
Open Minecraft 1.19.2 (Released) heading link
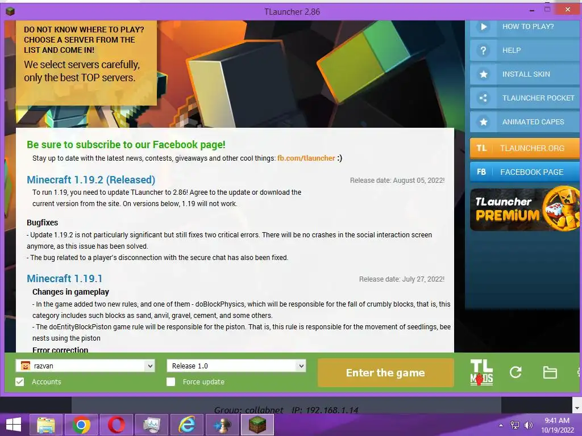(91, 180)
